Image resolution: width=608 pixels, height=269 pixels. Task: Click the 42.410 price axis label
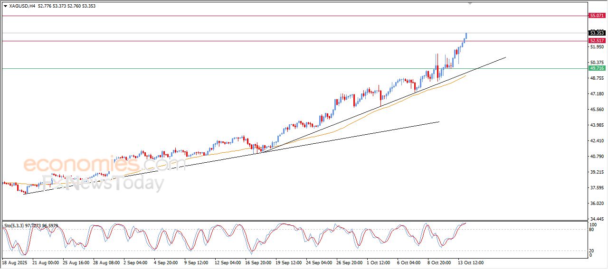(x=596, y=141)
